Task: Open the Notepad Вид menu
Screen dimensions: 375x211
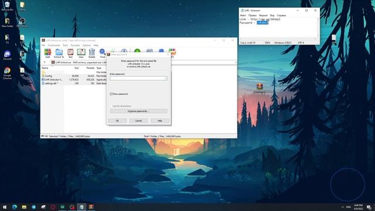Action: 272,15
